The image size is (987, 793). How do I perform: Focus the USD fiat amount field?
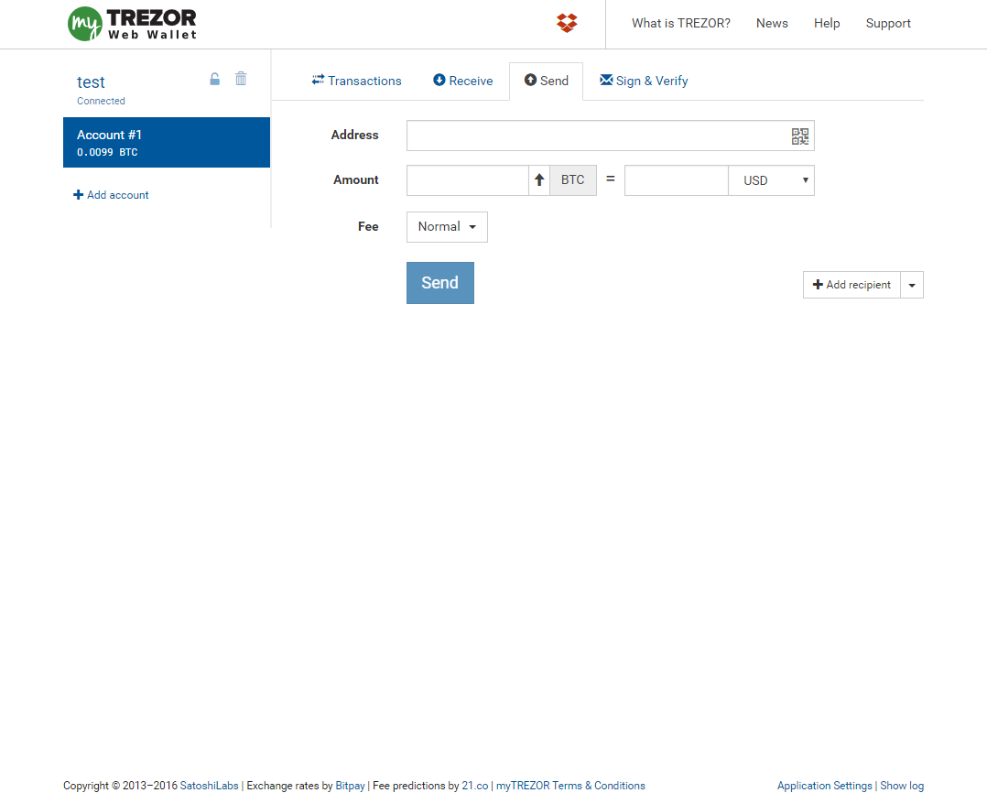(x=677, y=180)
